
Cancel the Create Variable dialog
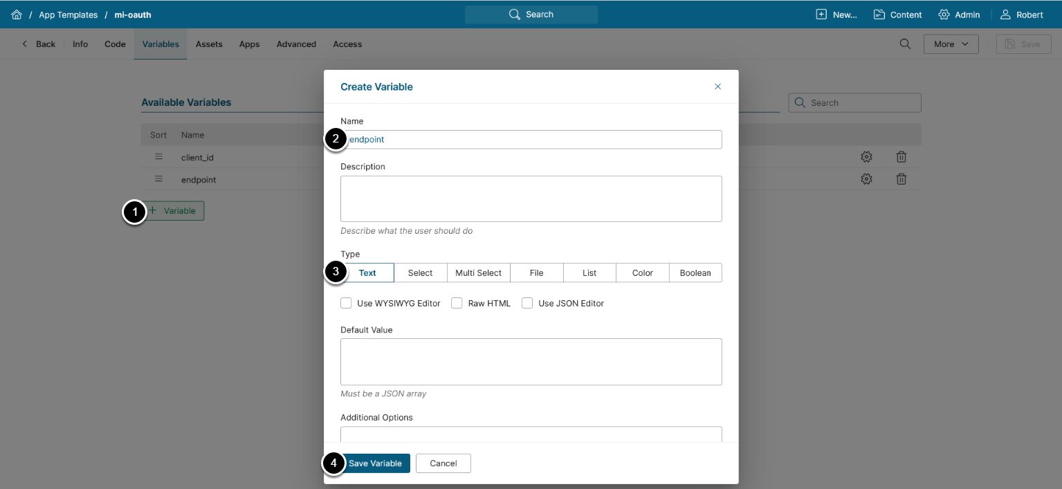[x=443, y=463]
